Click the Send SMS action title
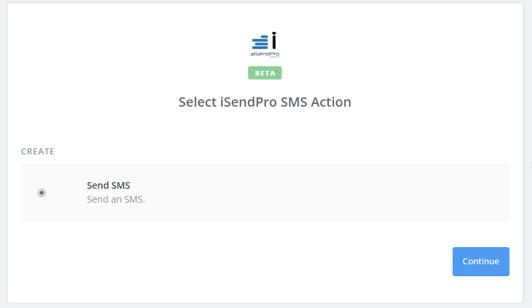 (x=109, y=185)
